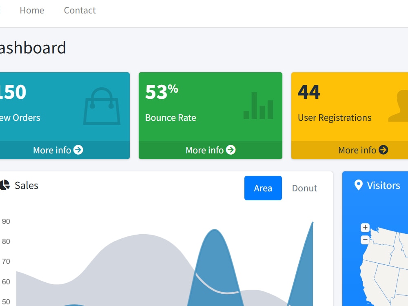Click arrow icon in User Registrations footer

click(383, 150)
